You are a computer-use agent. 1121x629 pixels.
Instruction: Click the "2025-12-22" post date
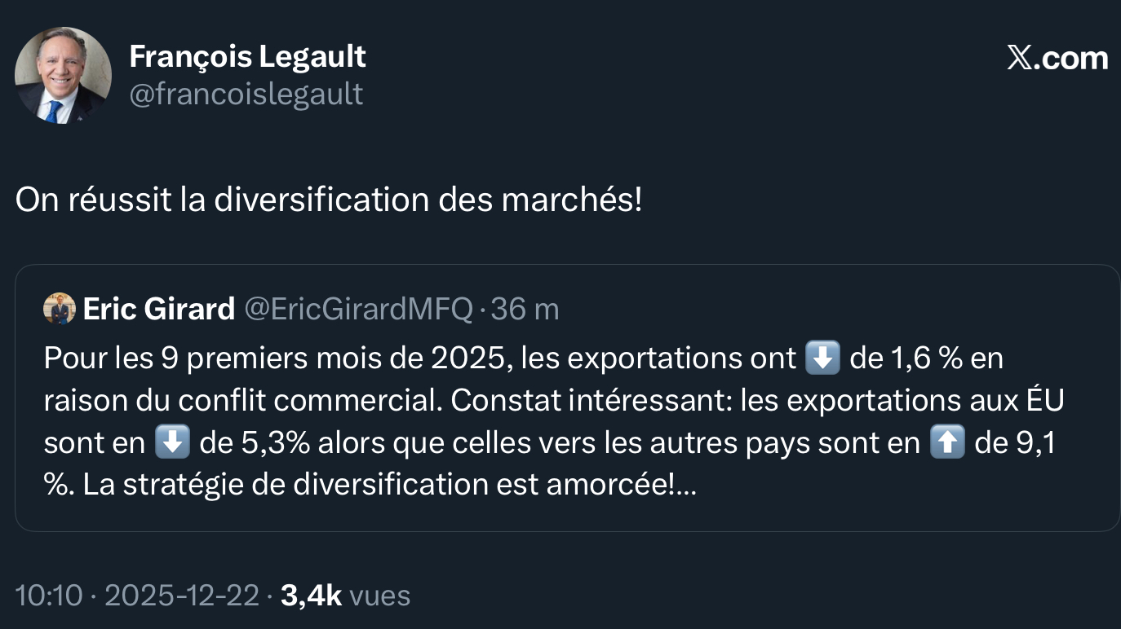point(181,596)
